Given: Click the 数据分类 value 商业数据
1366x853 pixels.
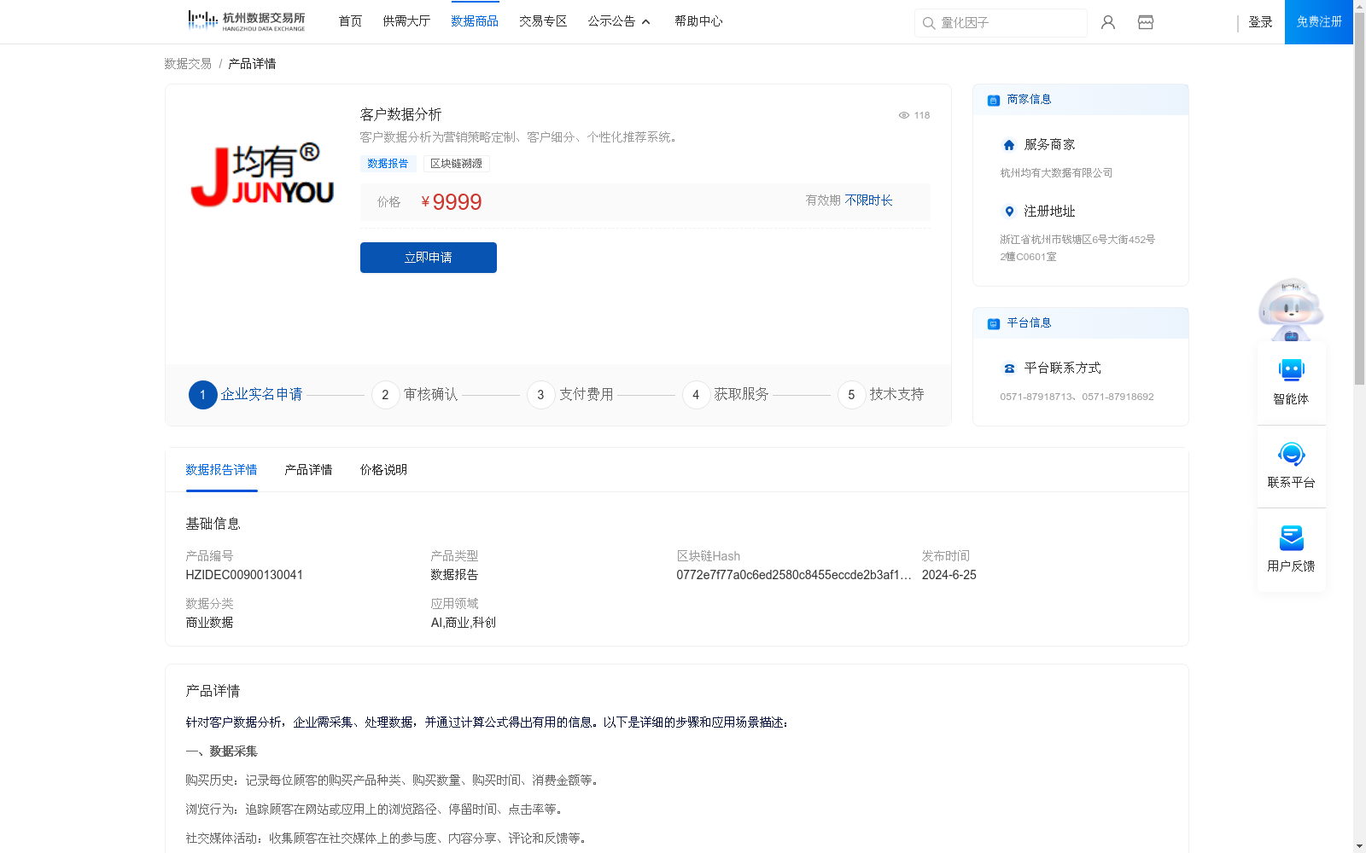Looking at the screenshot, I should (209, 623).
